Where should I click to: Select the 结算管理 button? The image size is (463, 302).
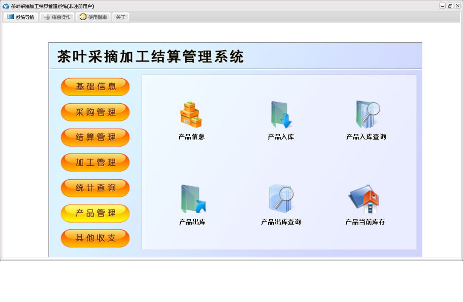coord(95,138)
